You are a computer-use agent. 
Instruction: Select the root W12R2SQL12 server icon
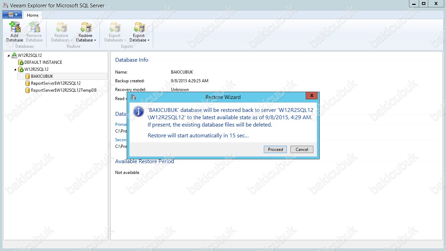[14, 55]
